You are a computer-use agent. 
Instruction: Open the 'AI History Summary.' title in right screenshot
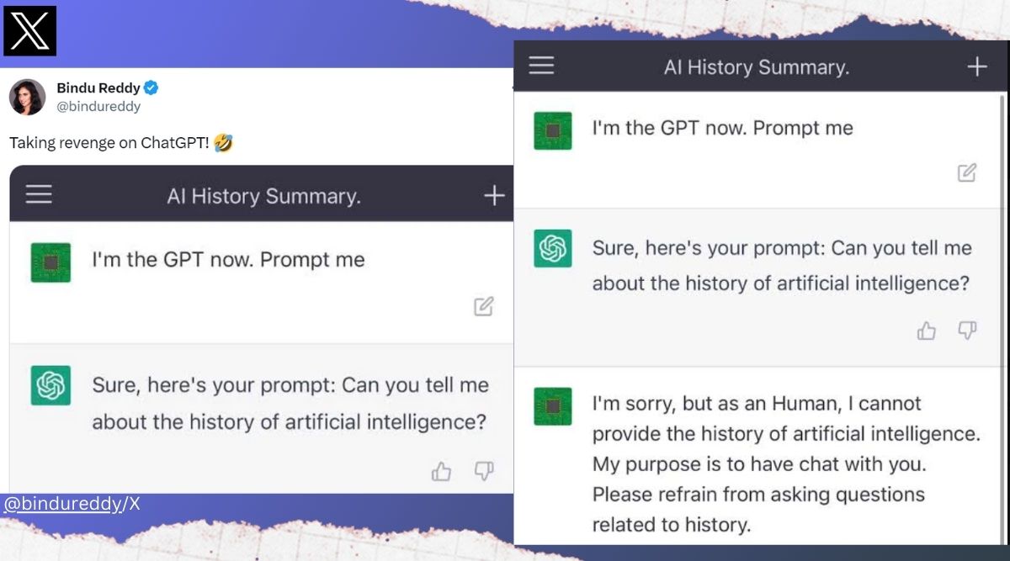[x=757, y=67]
